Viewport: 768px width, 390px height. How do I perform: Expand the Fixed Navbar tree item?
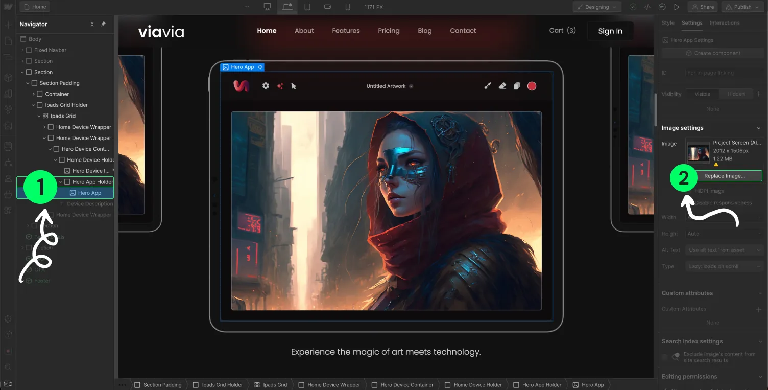point(23,50)
